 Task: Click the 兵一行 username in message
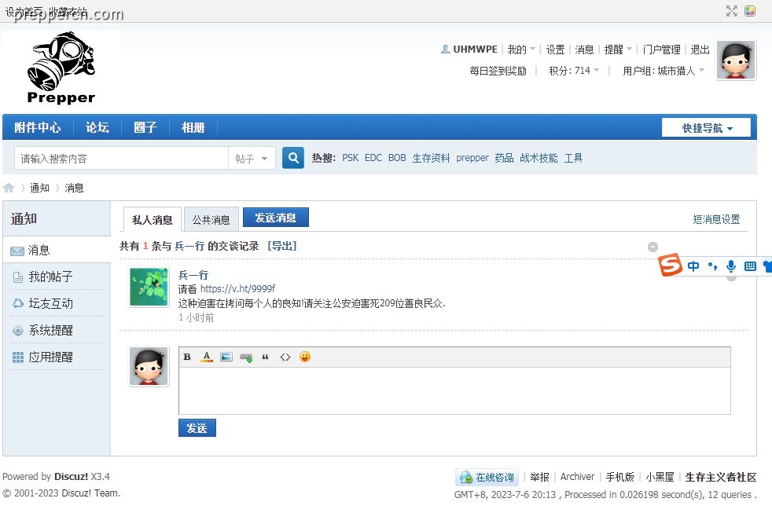[193, 275]
